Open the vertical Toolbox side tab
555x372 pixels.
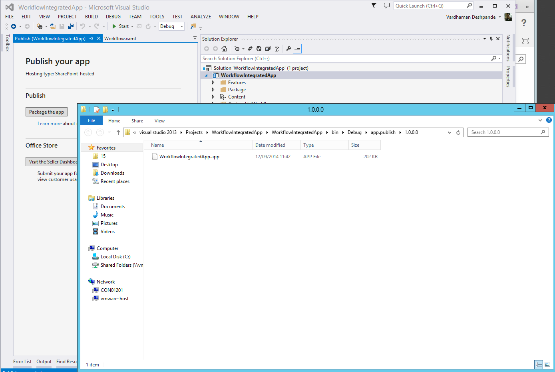7,43
